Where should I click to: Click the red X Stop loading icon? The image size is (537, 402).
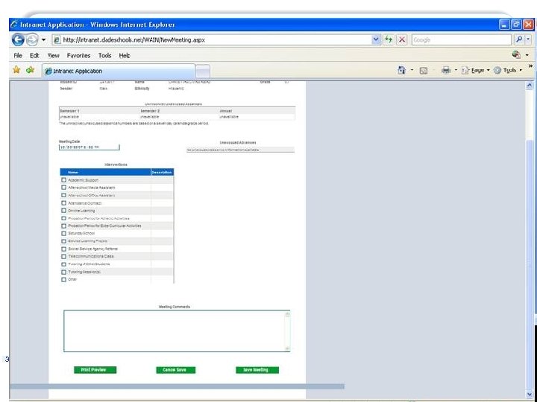click(x=402, y=39)
